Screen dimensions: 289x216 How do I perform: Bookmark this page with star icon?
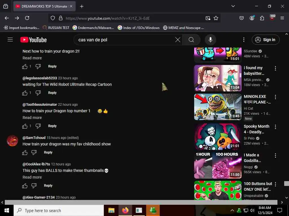pyautogui.click(x=216, y=18)
